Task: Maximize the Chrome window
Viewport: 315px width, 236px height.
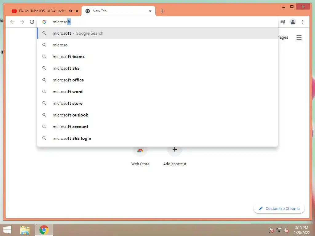Action: (x=292, y=7)
